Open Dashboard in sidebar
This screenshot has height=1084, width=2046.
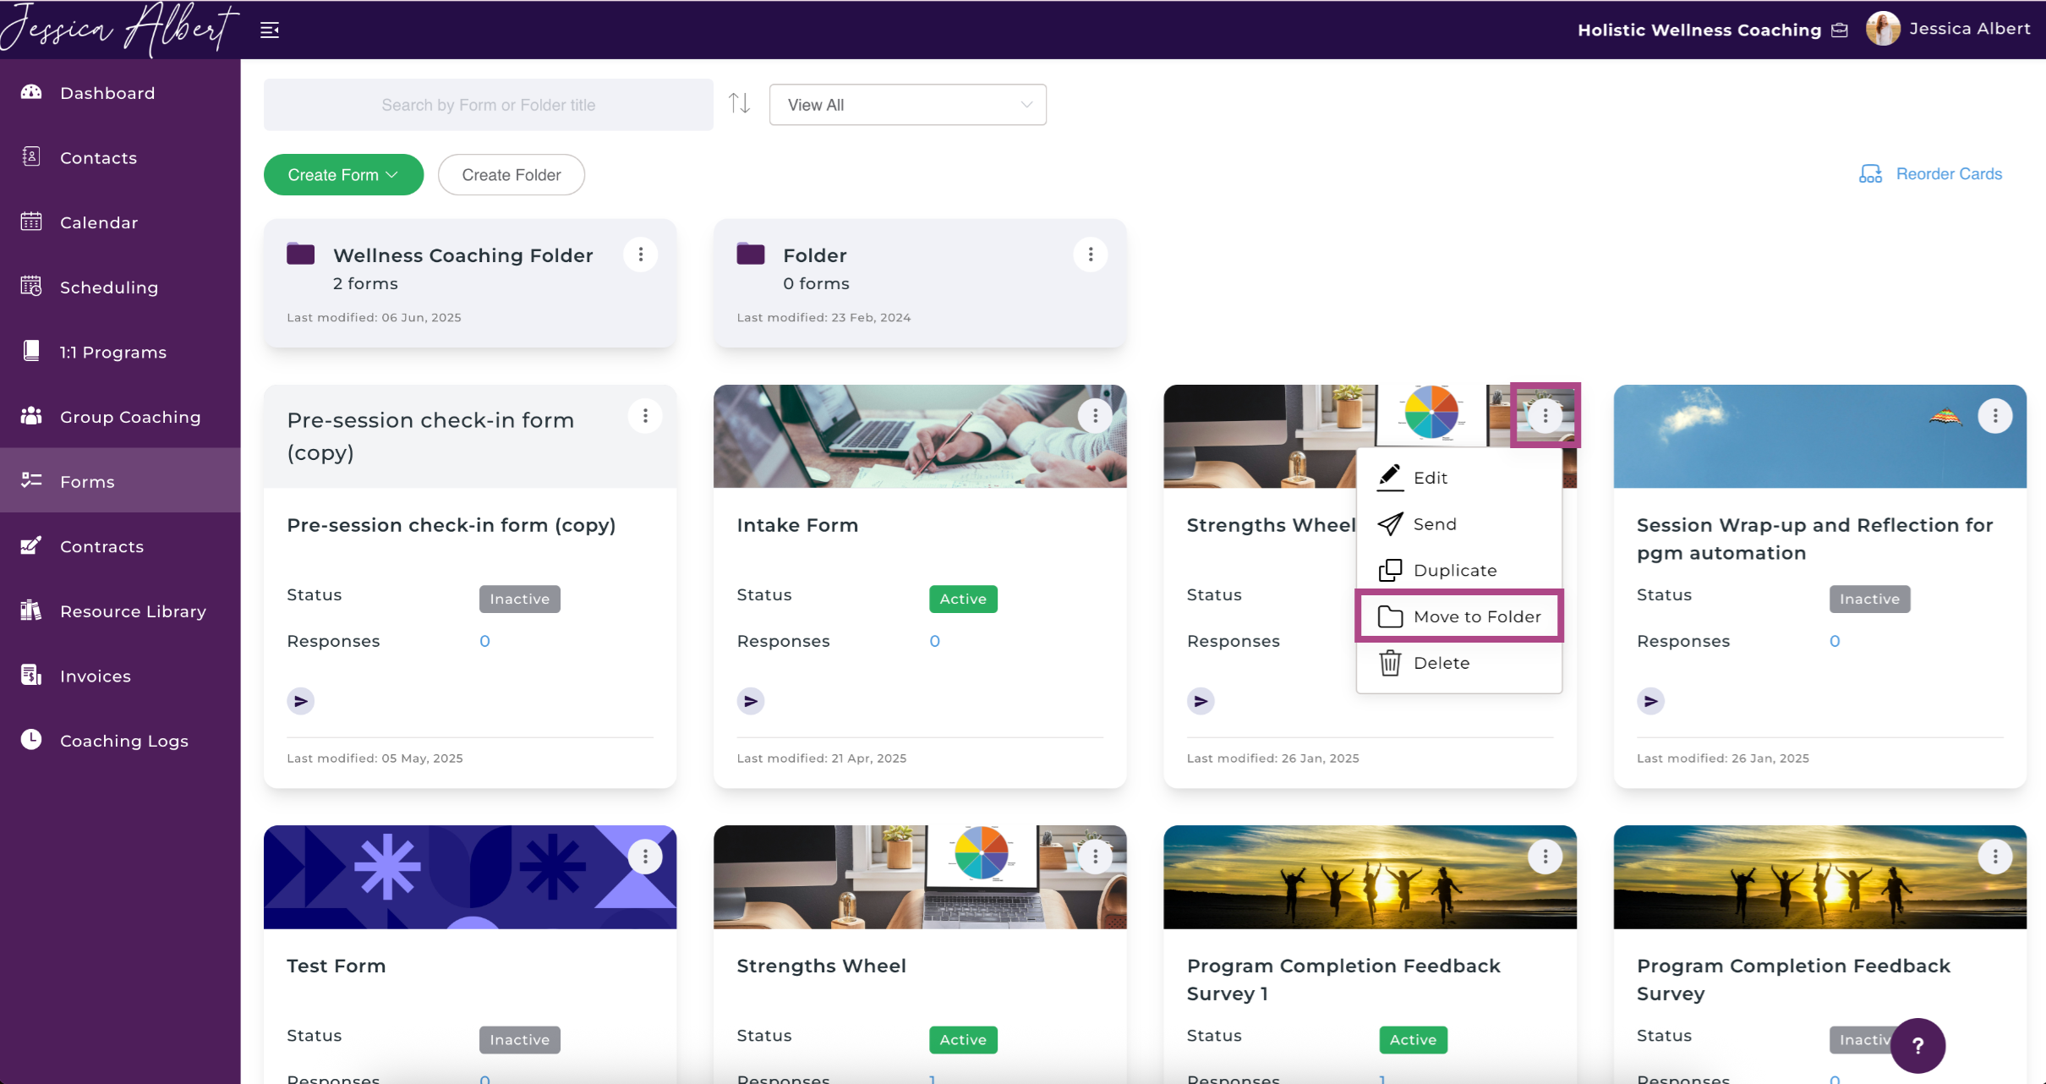120,93
